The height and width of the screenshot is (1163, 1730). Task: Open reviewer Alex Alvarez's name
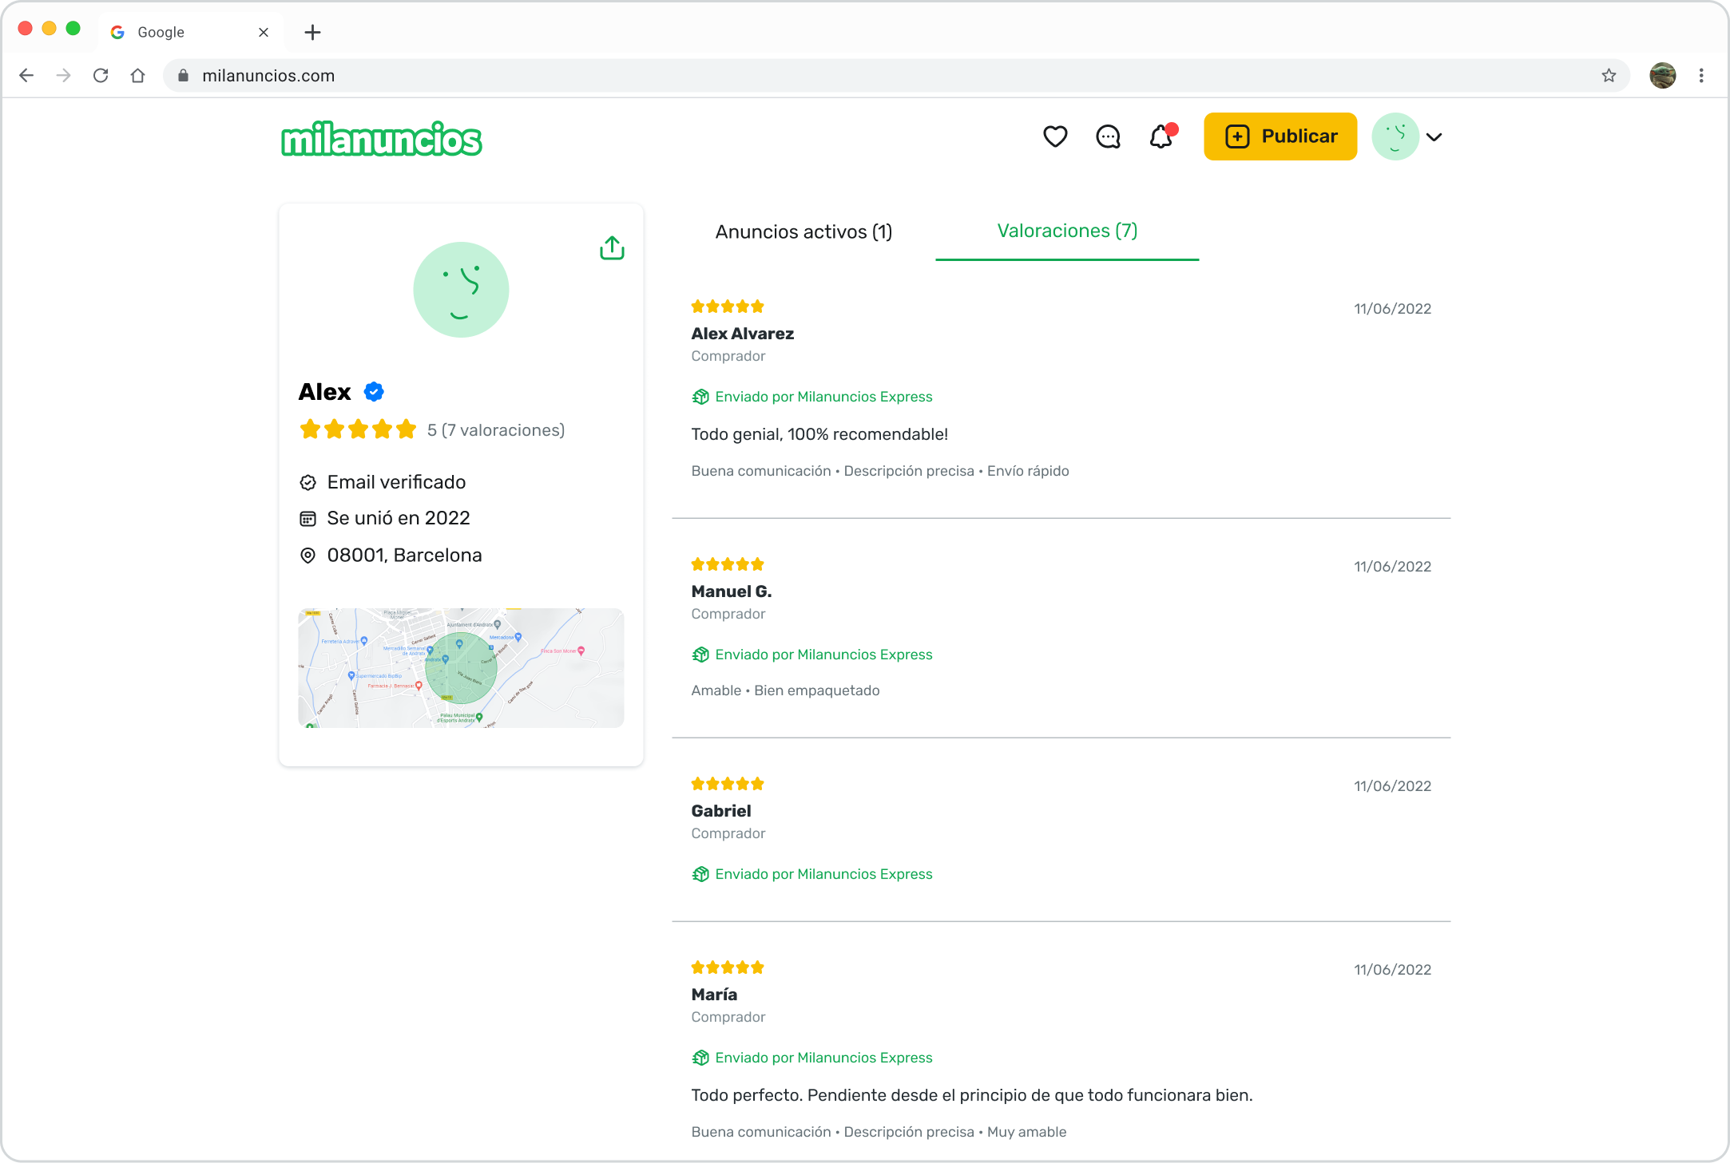(742, 334)
